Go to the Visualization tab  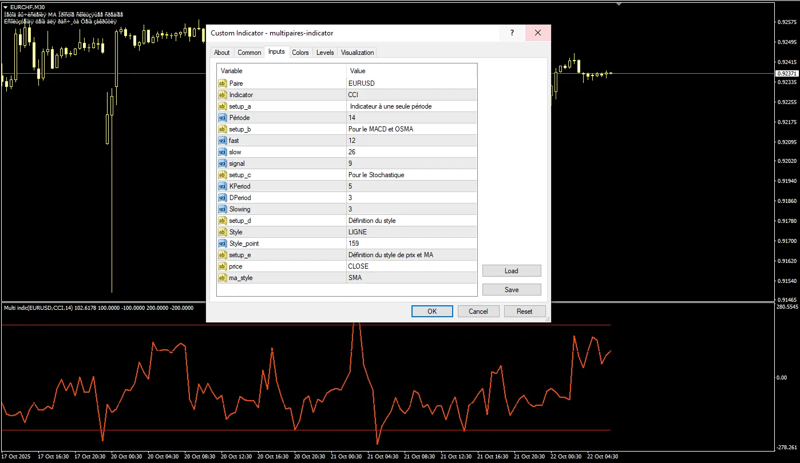357,53
